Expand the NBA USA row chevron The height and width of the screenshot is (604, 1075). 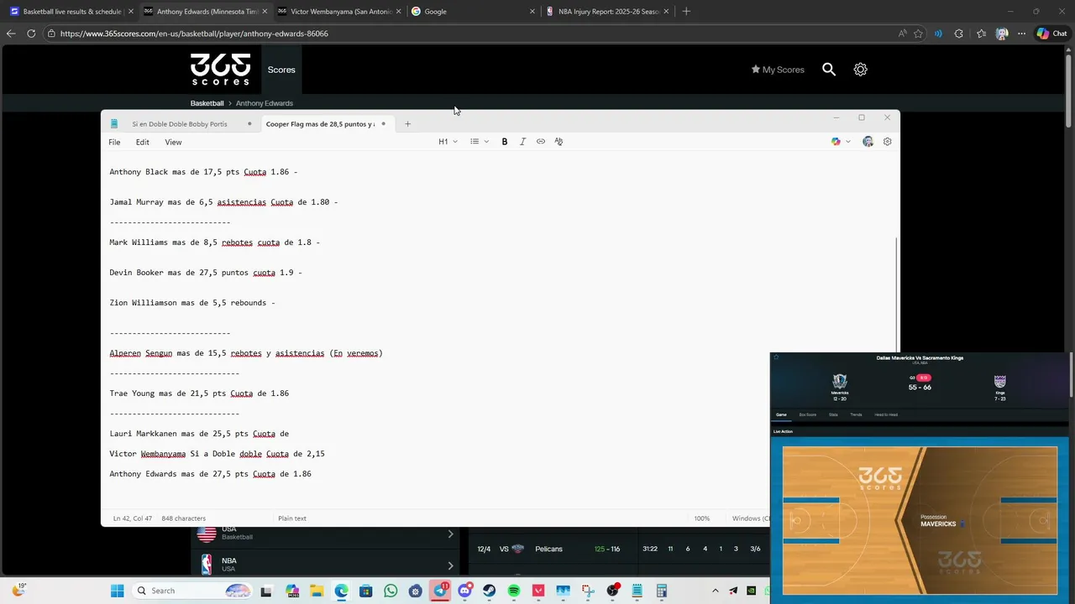point(450,565)
